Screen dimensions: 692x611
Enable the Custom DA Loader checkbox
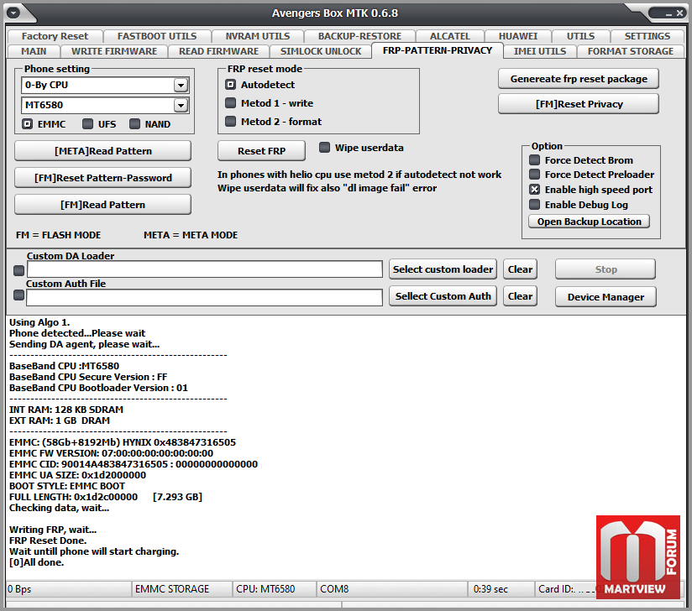click(19, 270)
